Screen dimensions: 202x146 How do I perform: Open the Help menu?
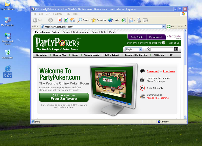tap(75, 14)
